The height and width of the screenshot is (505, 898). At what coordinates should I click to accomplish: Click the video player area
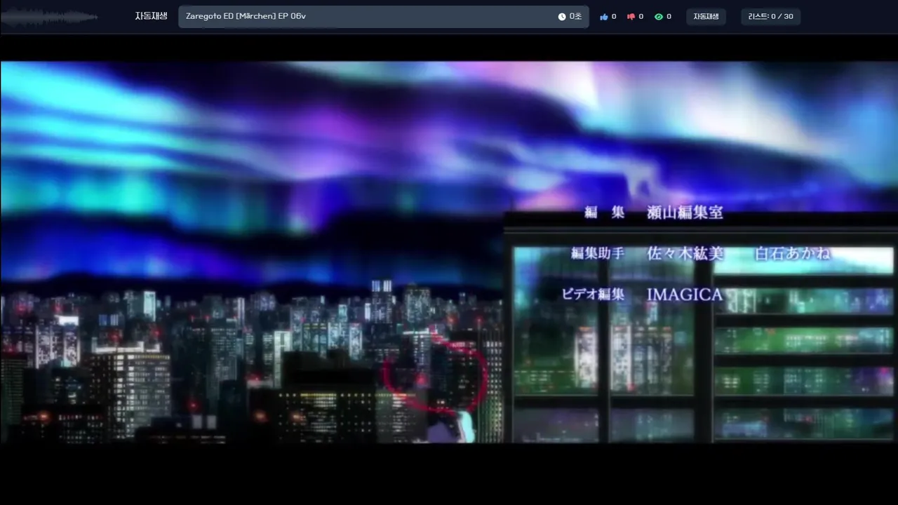449,252
